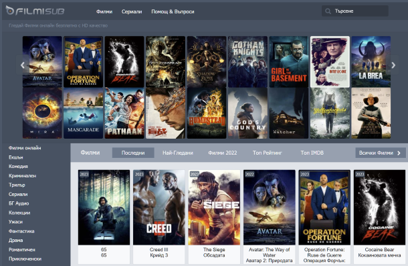This screenshot has width=408, height=266.
Task: Open The Siege movie title link
Action: pos(214,249)
